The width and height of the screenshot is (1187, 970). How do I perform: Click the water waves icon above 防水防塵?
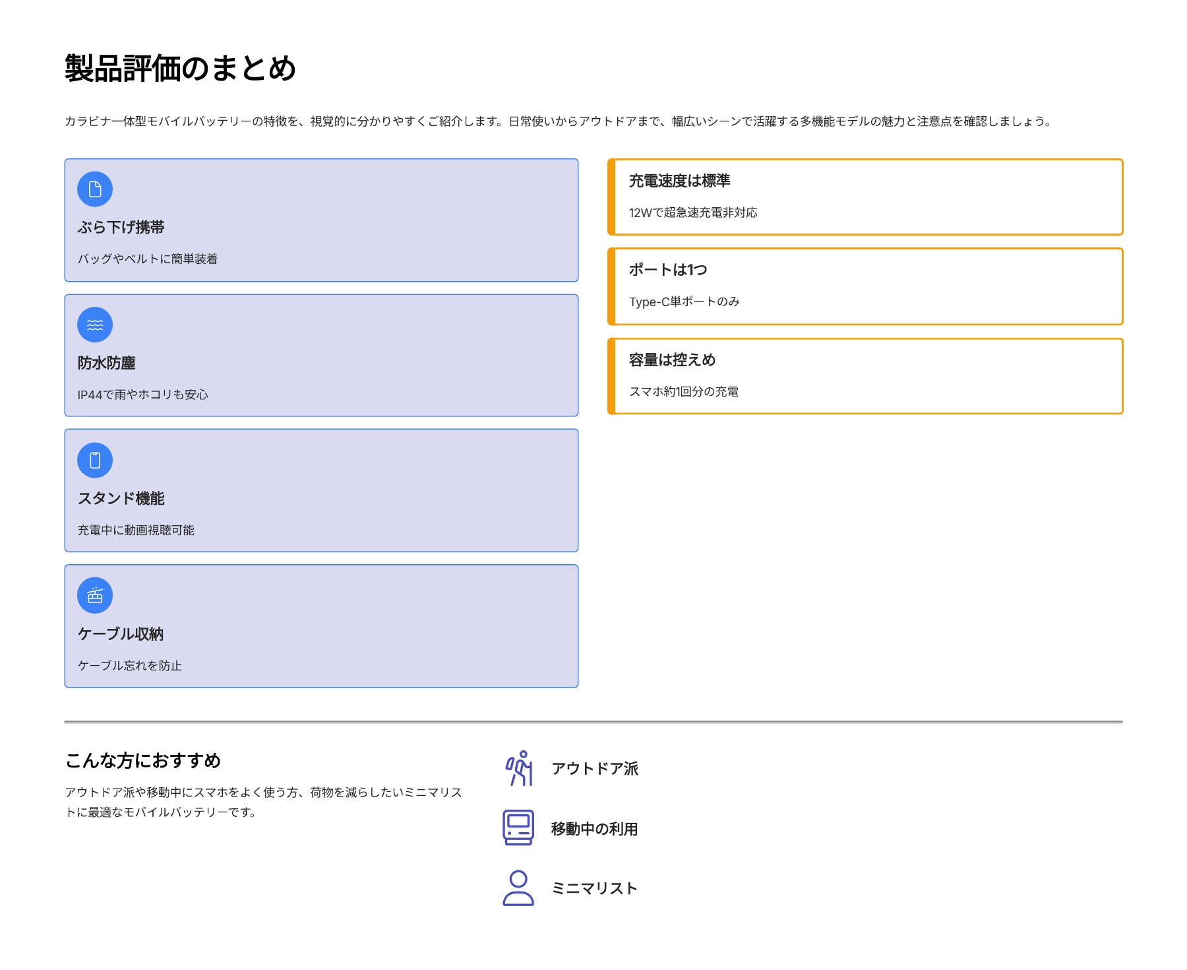coord(95,325)
